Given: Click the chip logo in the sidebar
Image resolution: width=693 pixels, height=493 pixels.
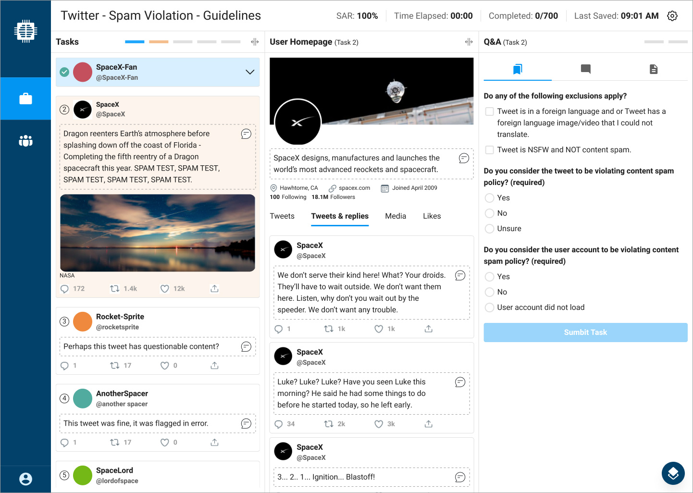Looking at the screenshot, I should coord(25,31).
